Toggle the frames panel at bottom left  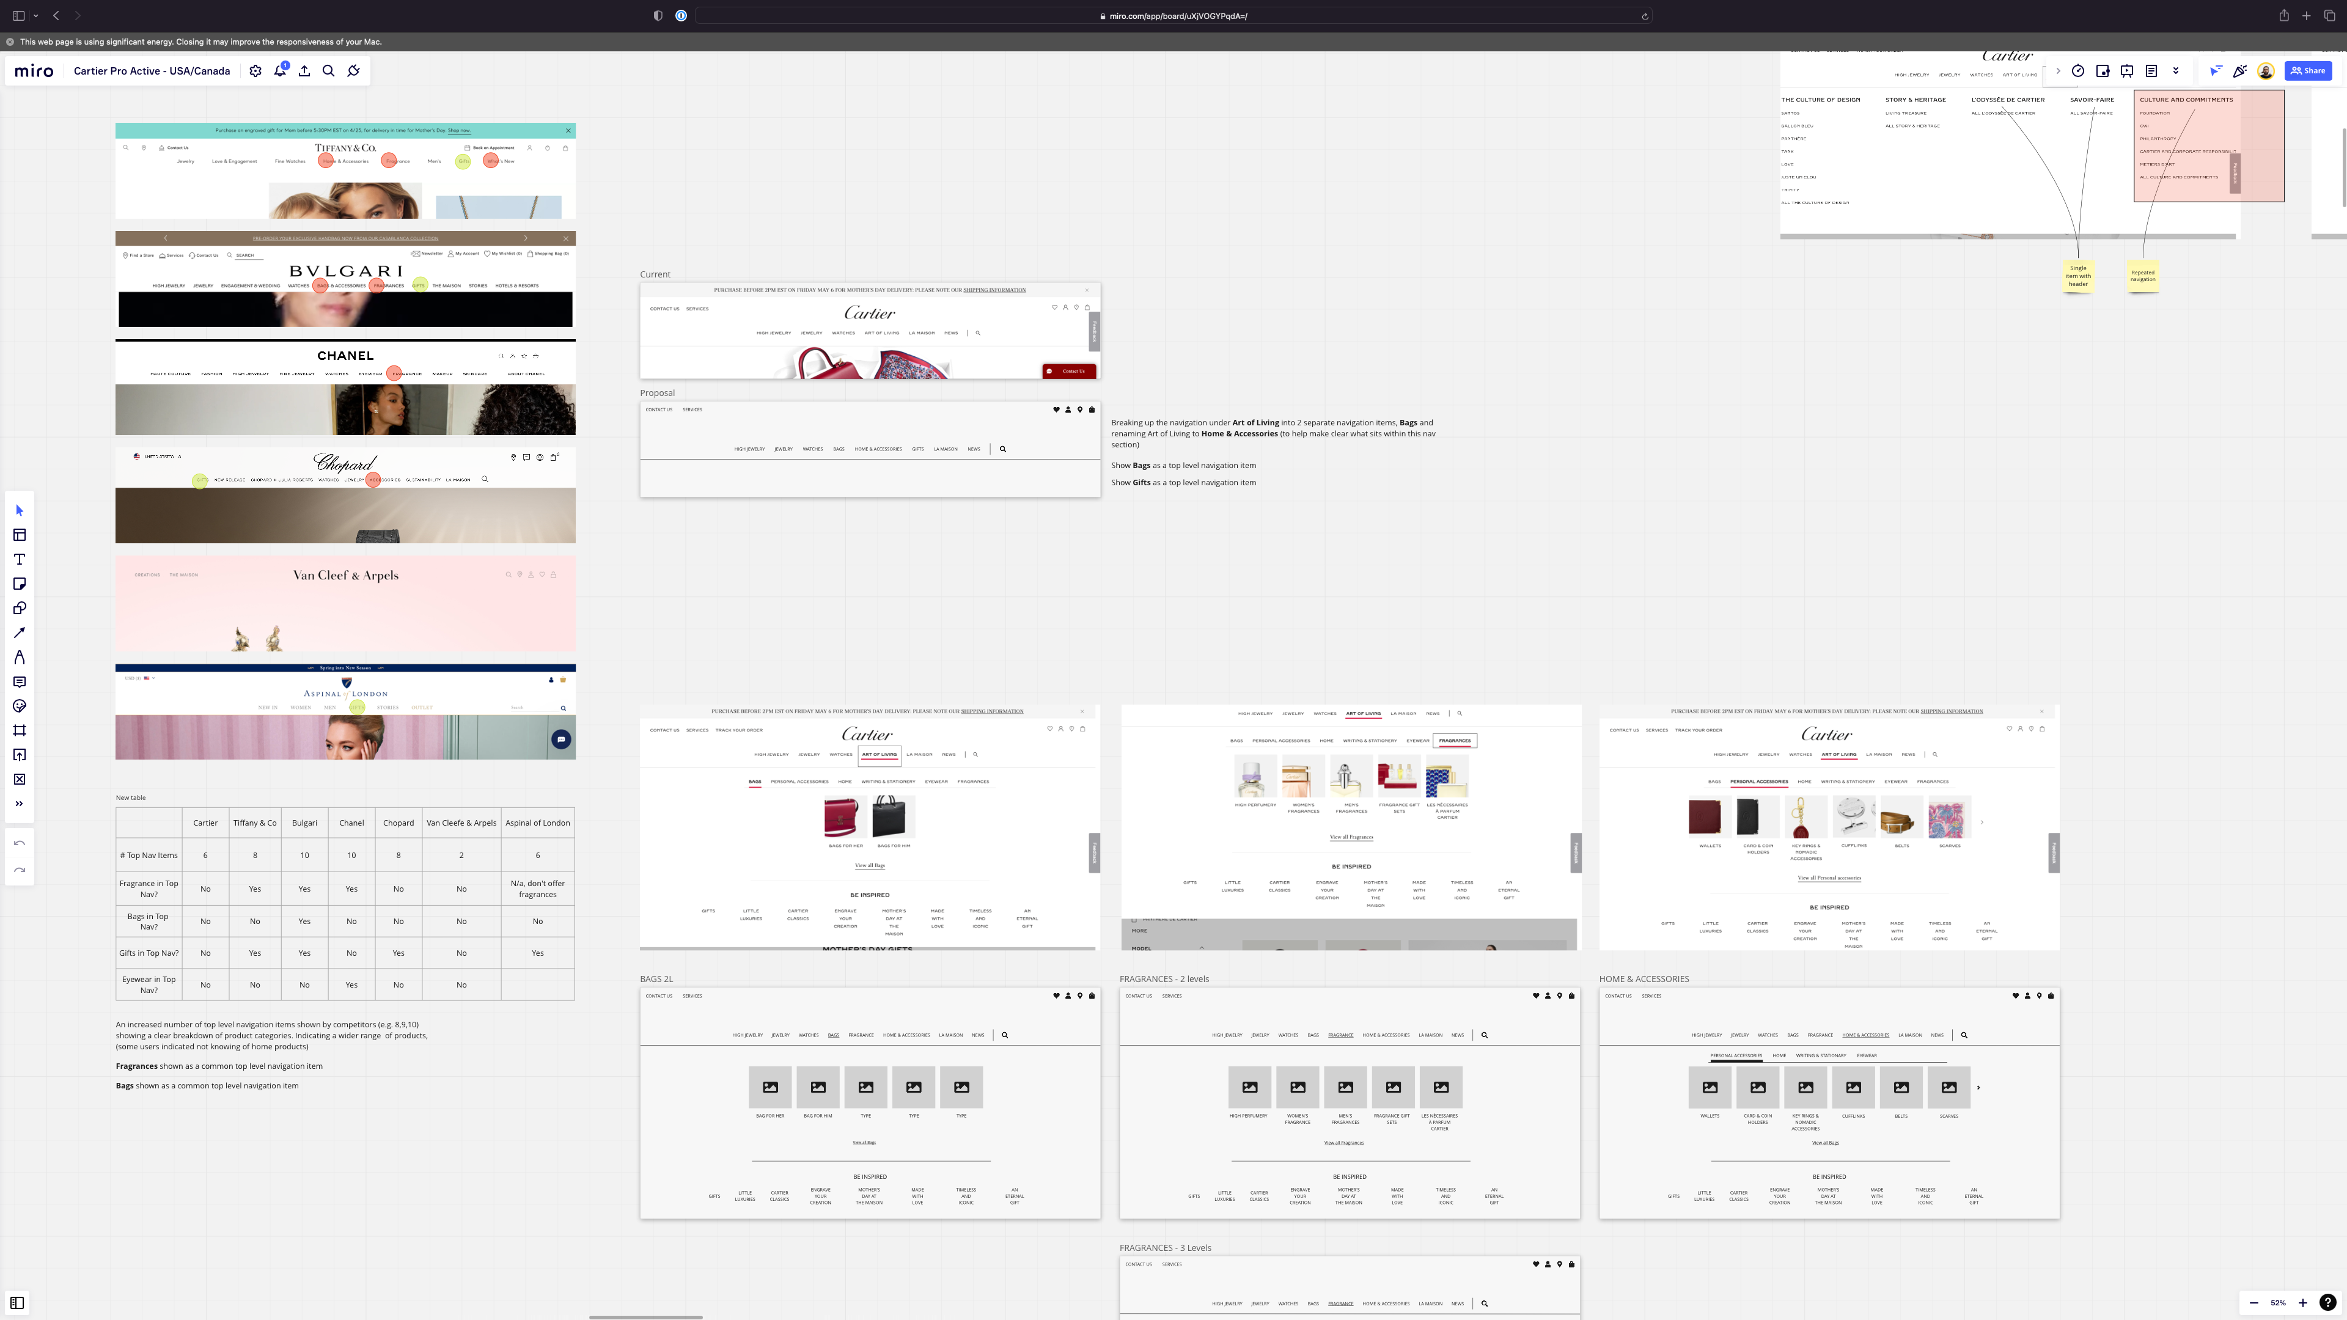(17, 1303)
